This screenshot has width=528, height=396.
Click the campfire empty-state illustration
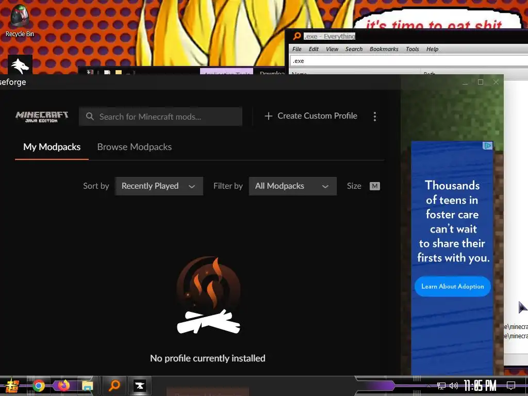pos(208,295)
